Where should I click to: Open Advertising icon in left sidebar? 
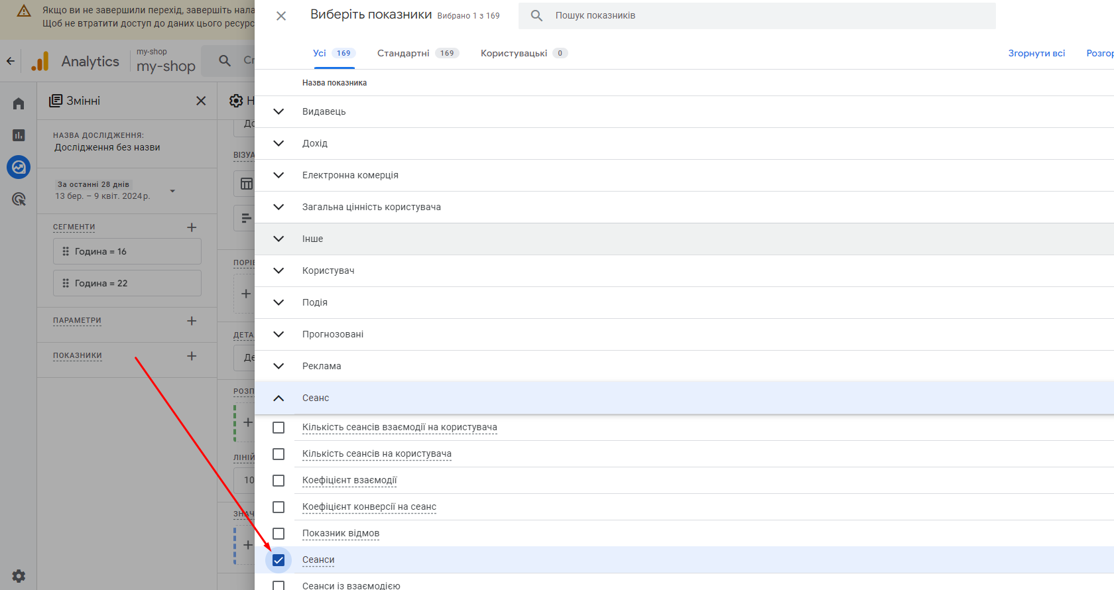pyautogui.click(x=19, y=199)
